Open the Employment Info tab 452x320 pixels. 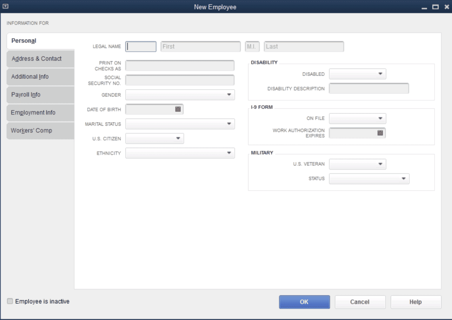point(33,113)
